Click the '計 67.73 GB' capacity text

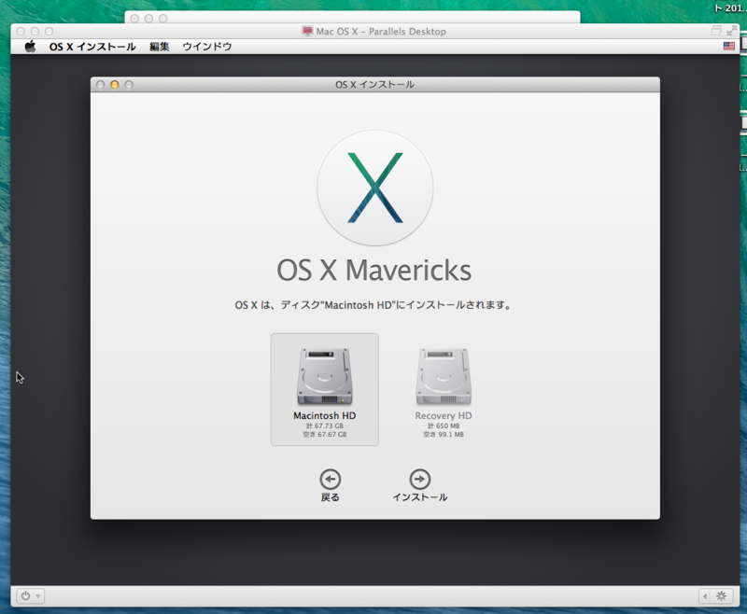point(325,426)
